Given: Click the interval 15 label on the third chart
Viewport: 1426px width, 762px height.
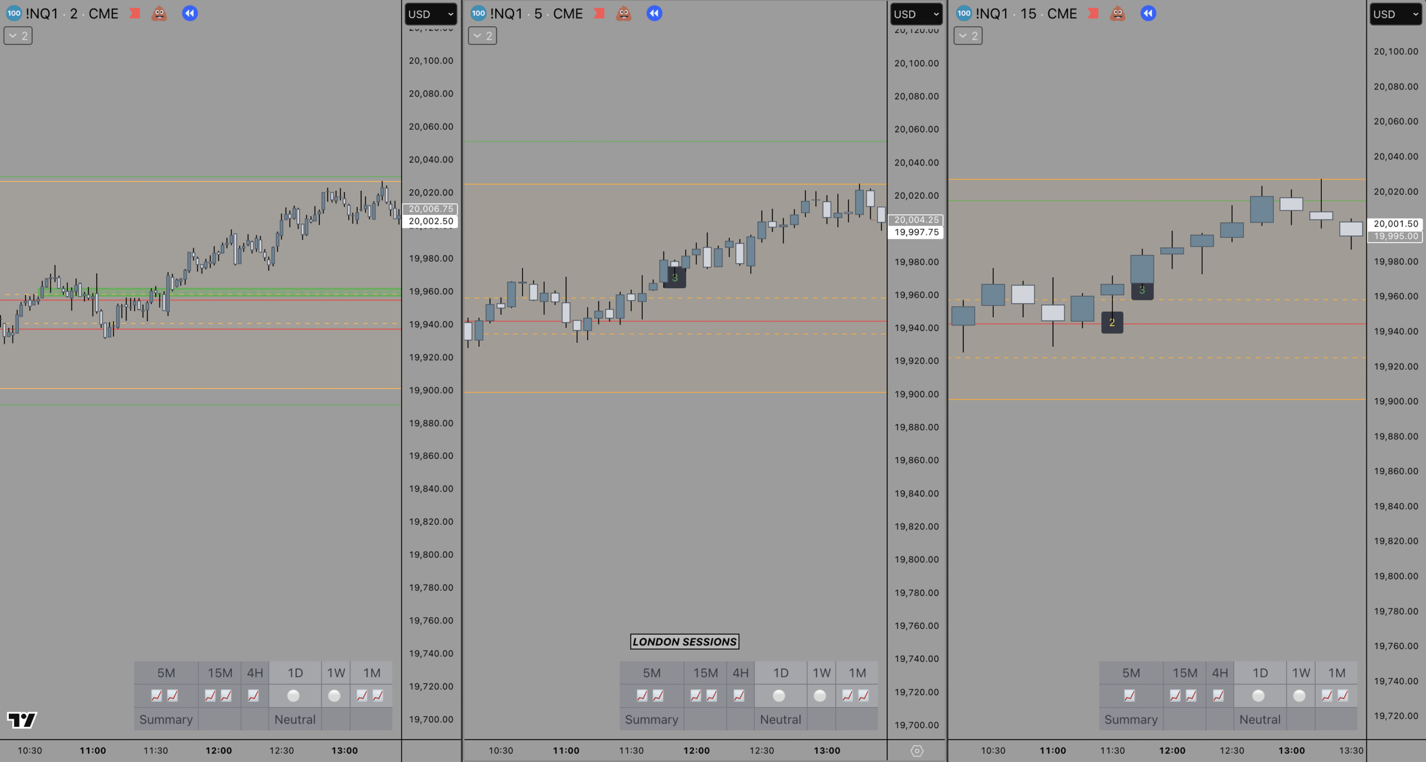Looking at the screenshot, I should pyautogui.click(x=1028, y=13).
